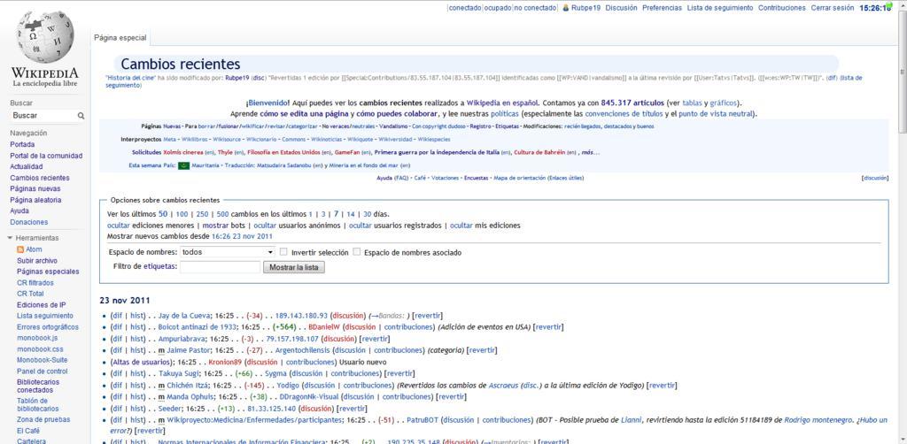Click the user icon beside Rubpe19
The image size is (907, 444).
click(x=566, y=8)
